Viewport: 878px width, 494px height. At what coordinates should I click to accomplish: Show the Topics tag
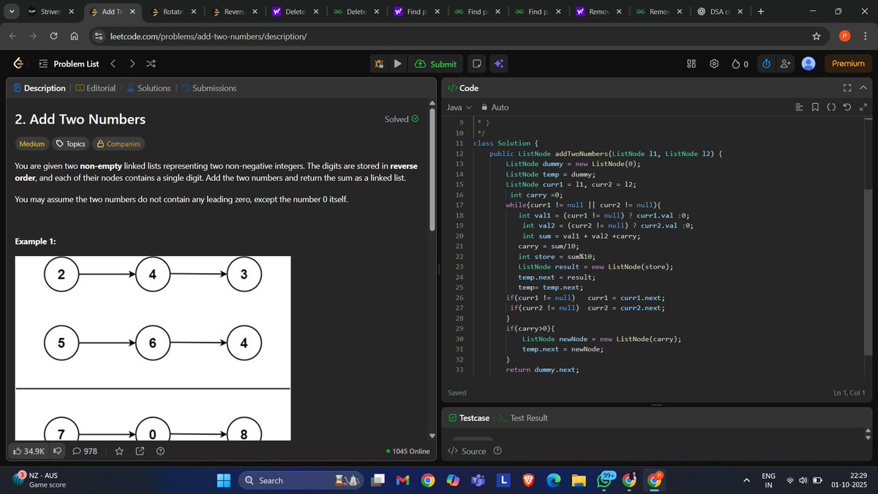(71, 144)
